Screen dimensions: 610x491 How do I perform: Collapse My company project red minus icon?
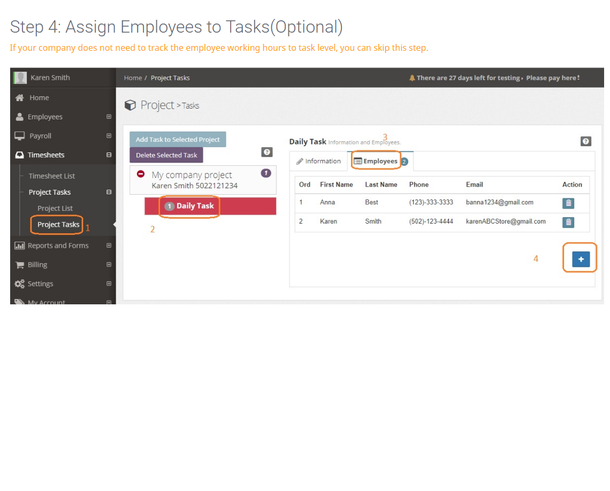click(x=141, y=174)
